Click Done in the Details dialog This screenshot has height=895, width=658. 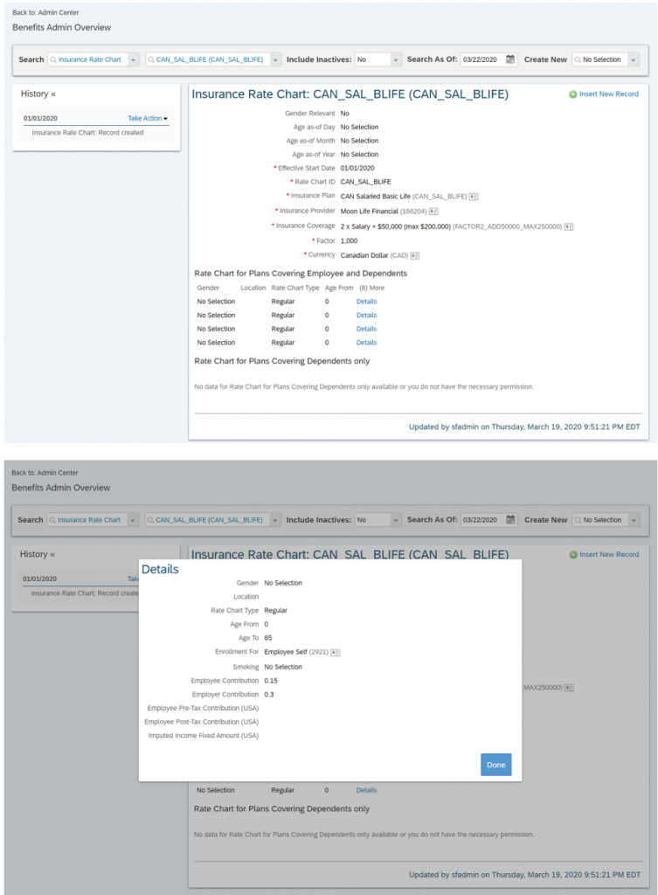coord(496,765)
